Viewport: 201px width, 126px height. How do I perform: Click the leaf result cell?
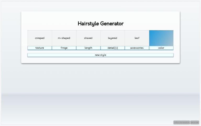coord(137,38)
